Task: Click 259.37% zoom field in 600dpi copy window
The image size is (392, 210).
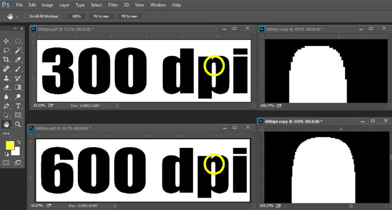Action: coord(266,206)
